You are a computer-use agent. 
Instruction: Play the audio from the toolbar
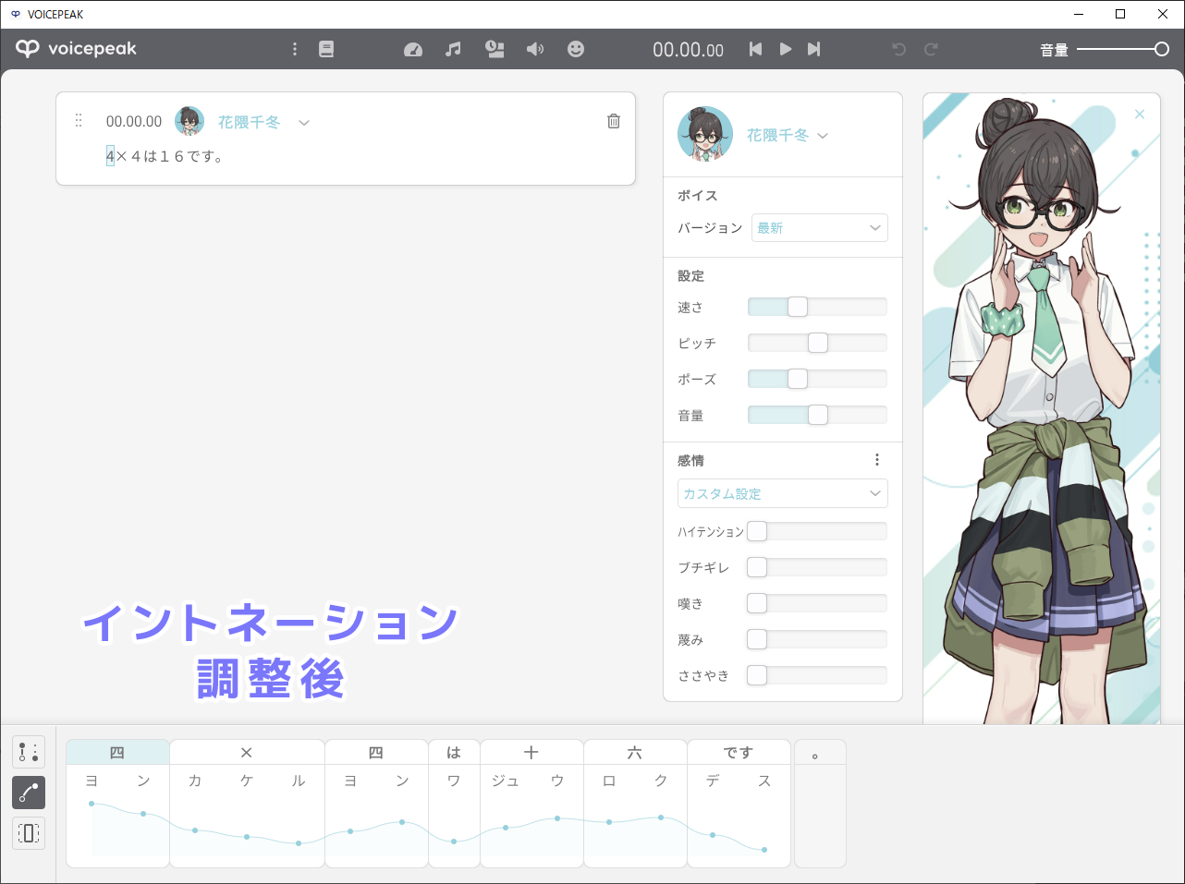pyautogui.click(x=786, y=49)
